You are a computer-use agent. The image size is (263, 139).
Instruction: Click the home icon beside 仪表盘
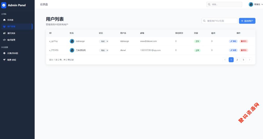[4, 20]
